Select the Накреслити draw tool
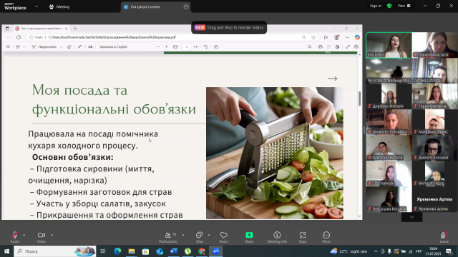Image resolution: width=458 pixels, height=257 pixels. 44,47
